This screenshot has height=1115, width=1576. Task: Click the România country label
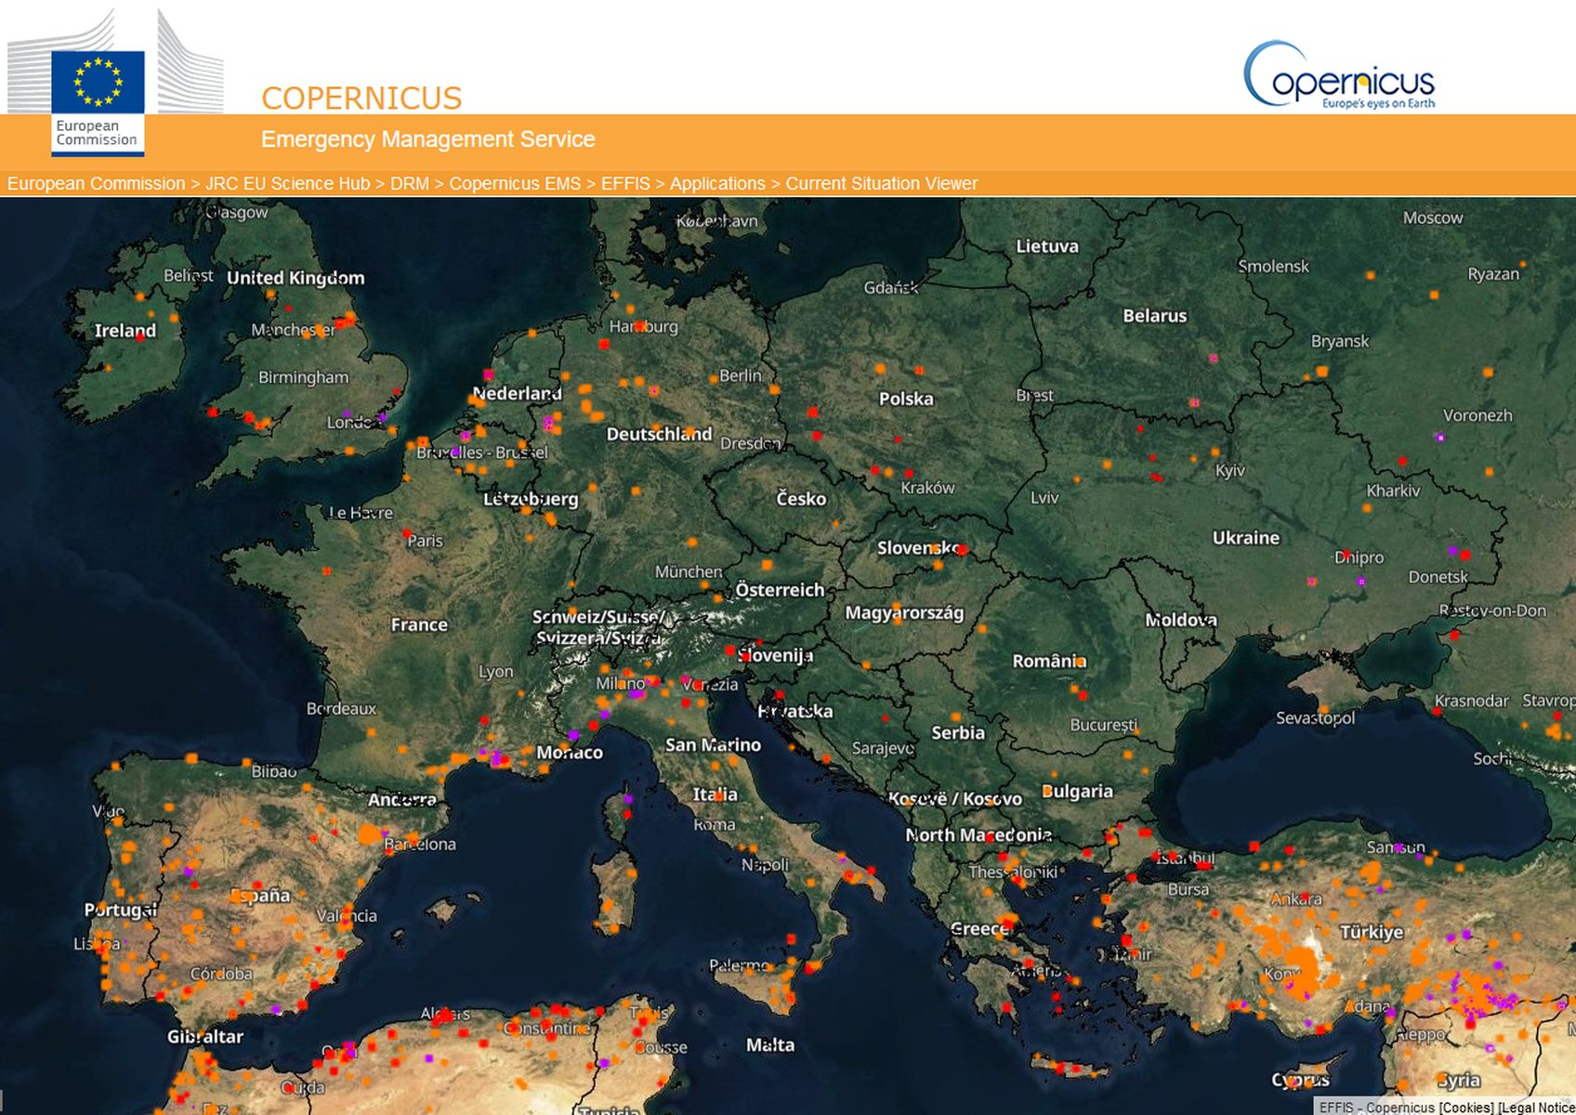1049,662
